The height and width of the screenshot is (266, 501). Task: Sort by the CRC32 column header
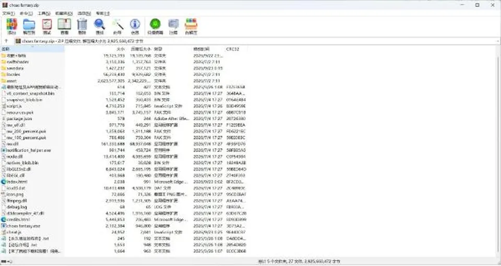(x=232, y=49)
